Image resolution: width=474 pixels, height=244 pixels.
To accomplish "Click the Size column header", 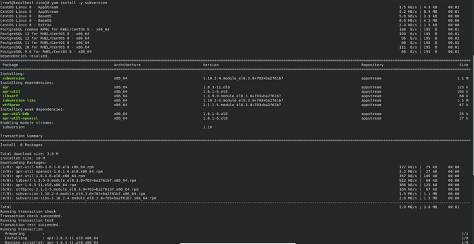I will [464, 65].
